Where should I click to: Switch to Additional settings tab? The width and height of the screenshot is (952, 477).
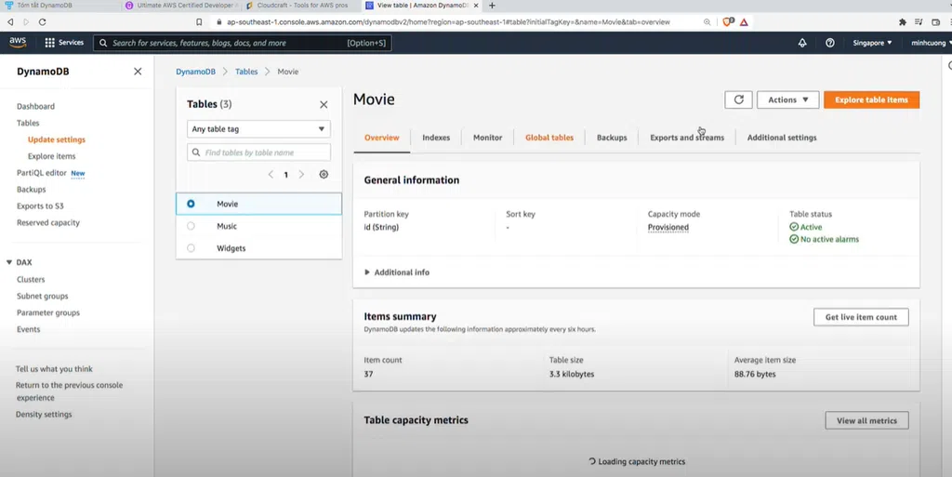point(781,138)
